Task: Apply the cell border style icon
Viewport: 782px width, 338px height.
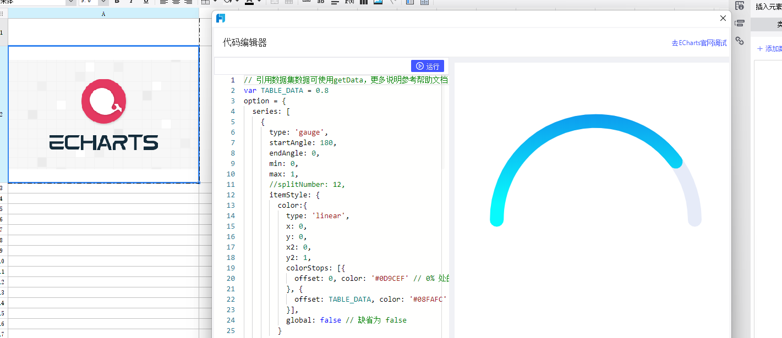Action: click(205, 2)
